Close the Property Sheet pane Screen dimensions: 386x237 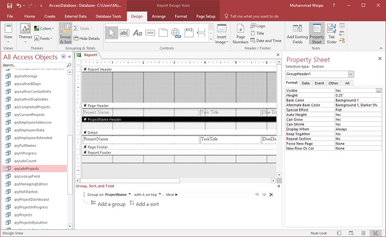[380, 59]
